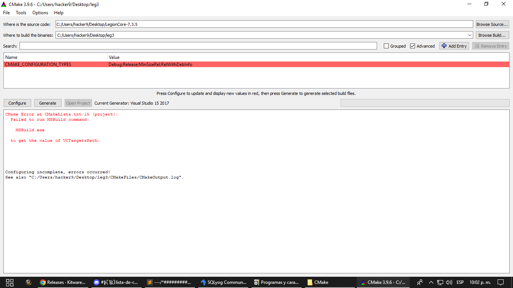513x288 pixels.
Task: Click the Add Entry plus icon
Action: point(444,46)
